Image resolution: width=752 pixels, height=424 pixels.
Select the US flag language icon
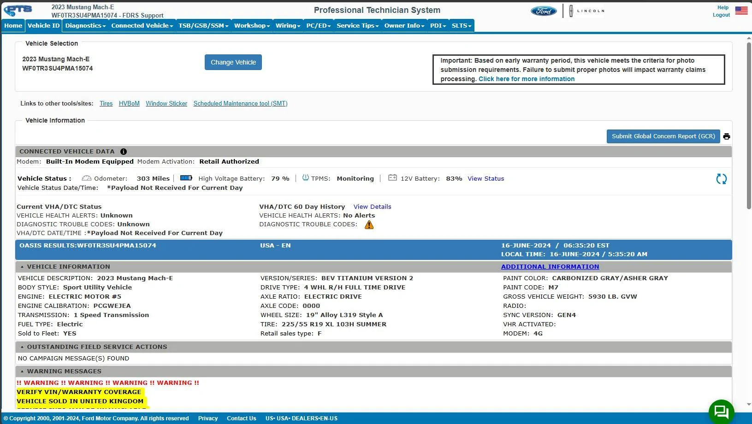point(741,10)
